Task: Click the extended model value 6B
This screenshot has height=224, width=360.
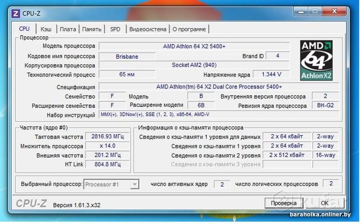Action: click(201, 105)
